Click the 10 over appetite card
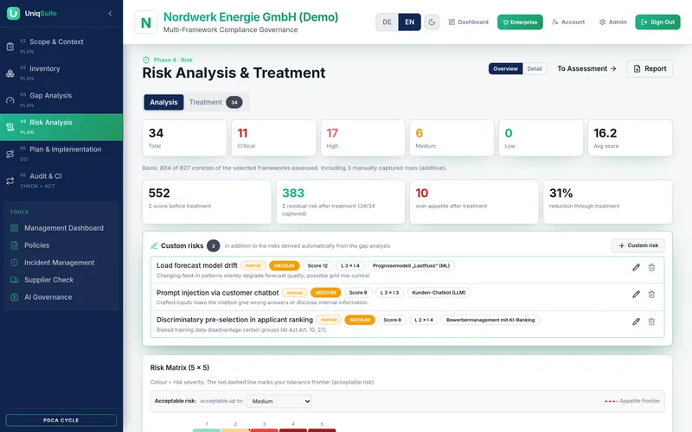 474,202
